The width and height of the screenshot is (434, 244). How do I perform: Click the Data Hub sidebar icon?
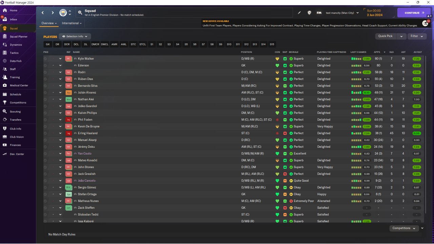(5, 61)
